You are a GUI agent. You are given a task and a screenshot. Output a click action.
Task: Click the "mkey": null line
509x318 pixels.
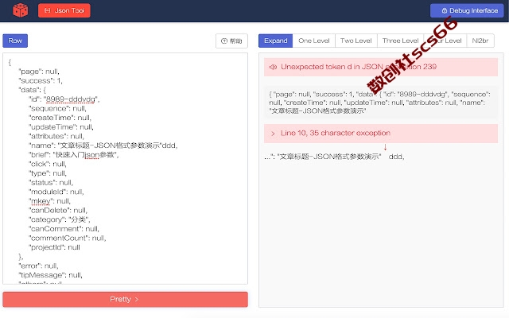pos(49,201)
